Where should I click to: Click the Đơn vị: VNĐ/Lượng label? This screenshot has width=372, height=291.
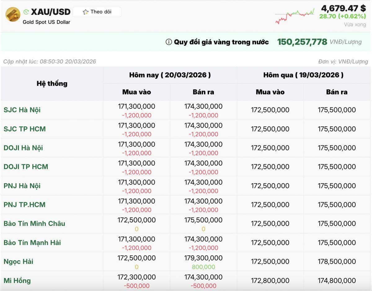[343, 61]
